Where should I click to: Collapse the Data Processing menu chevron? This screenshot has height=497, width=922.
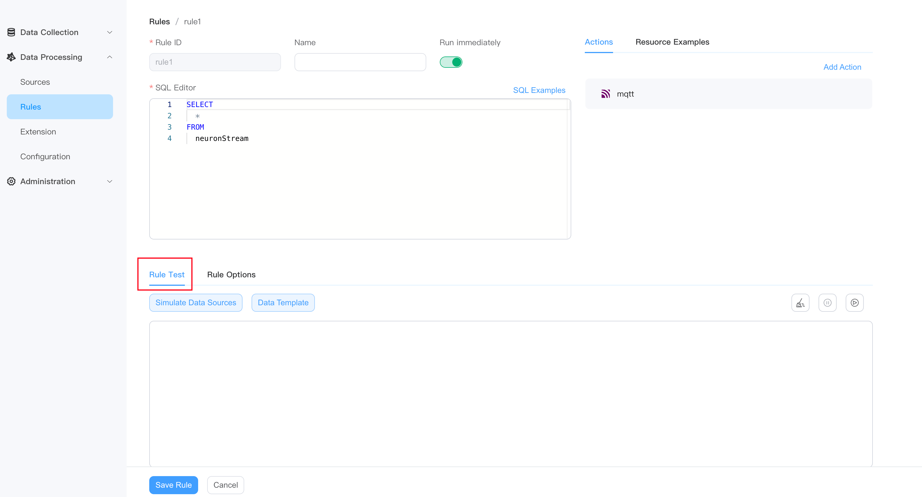pos(110,57)
